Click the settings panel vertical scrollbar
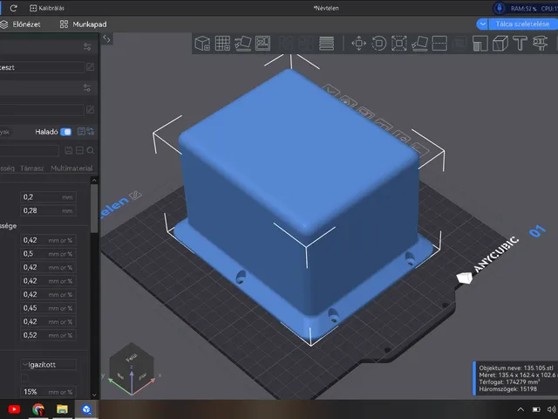The width and height of the screenshot is (558, 419). (x=94, y=209)
